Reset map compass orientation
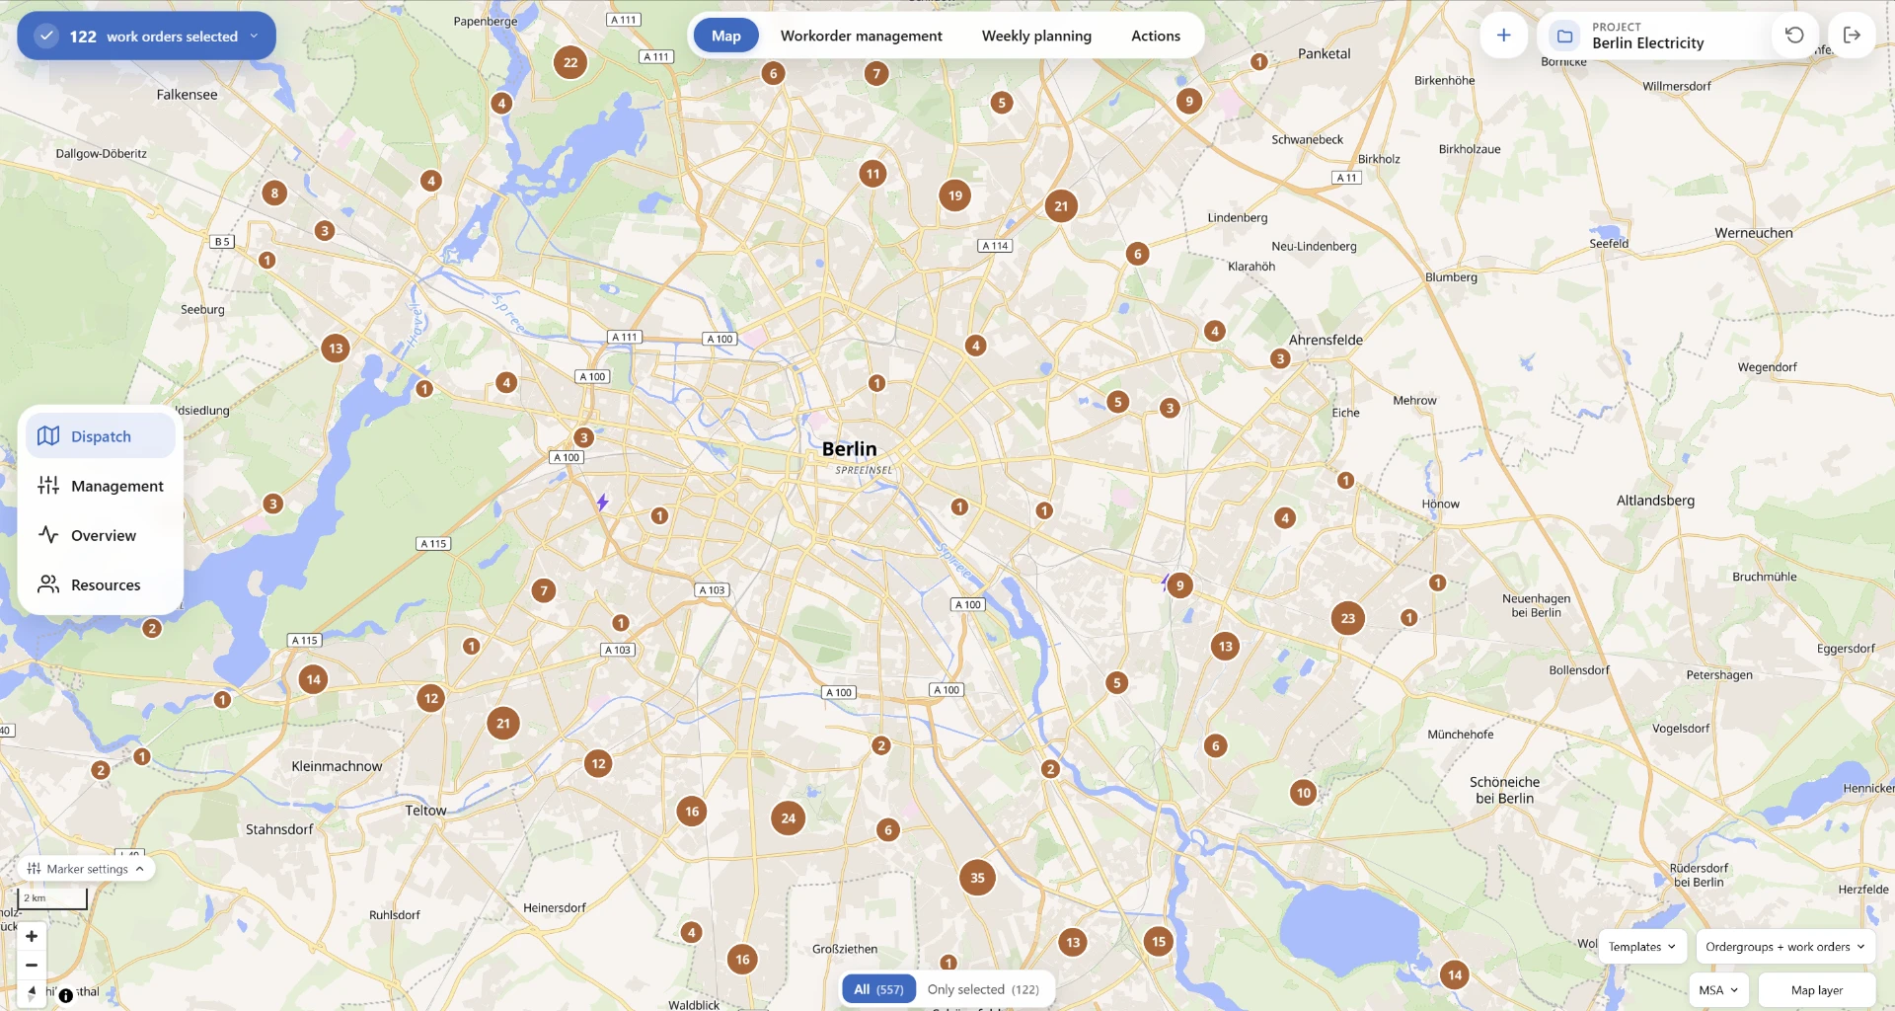This screenshot has width=1895, height=1011. [x=32, y=992]
